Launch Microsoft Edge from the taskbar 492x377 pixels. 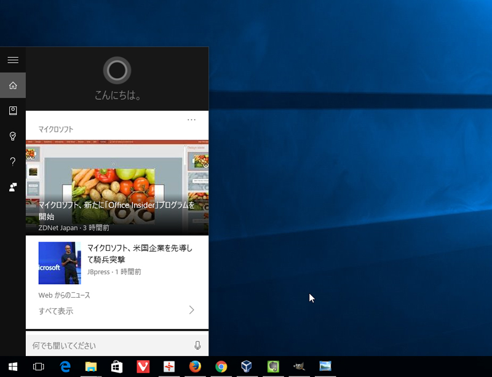(x=65, y=367)
